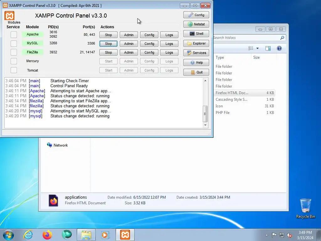The width and height of the screenshot is (321, 241).
Task: Toggle the MySQL service checkbox
Action: (x=14, y=43)
